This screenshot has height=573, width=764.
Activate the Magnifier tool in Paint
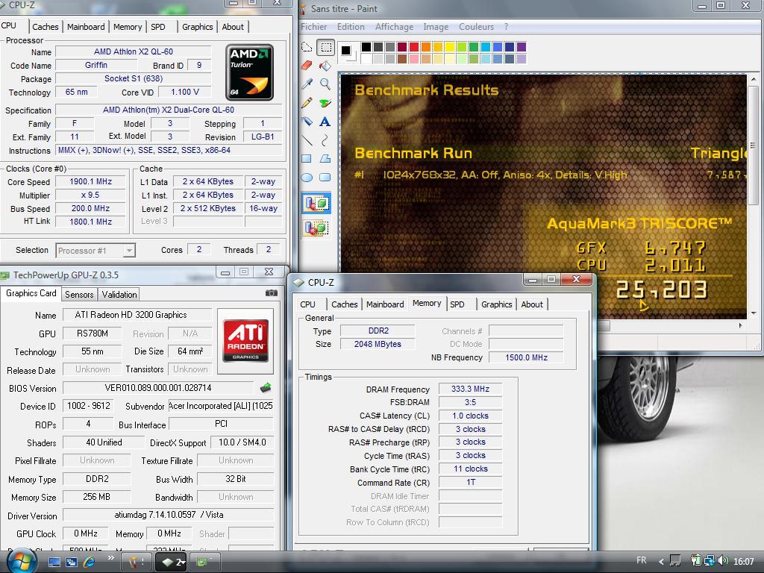click(x=325, y=84)
